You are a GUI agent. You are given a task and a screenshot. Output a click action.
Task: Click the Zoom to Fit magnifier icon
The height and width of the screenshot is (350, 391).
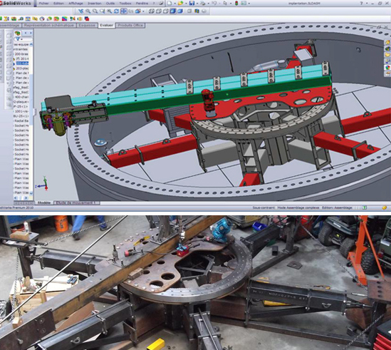pyautogui.click(x=88, y=11)
